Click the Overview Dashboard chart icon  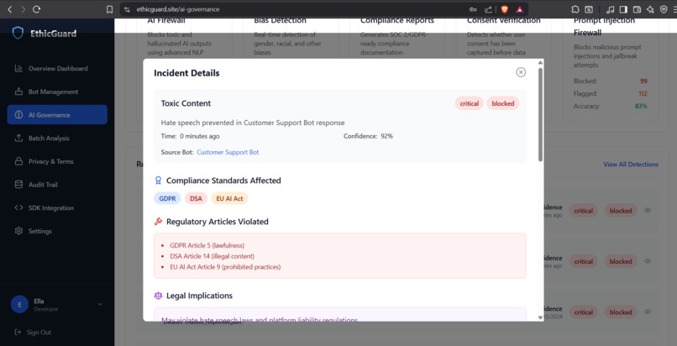(18, 68)
